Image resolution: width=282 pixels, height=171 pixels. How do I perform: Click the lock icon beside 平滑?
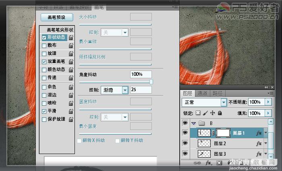[71, 111]
